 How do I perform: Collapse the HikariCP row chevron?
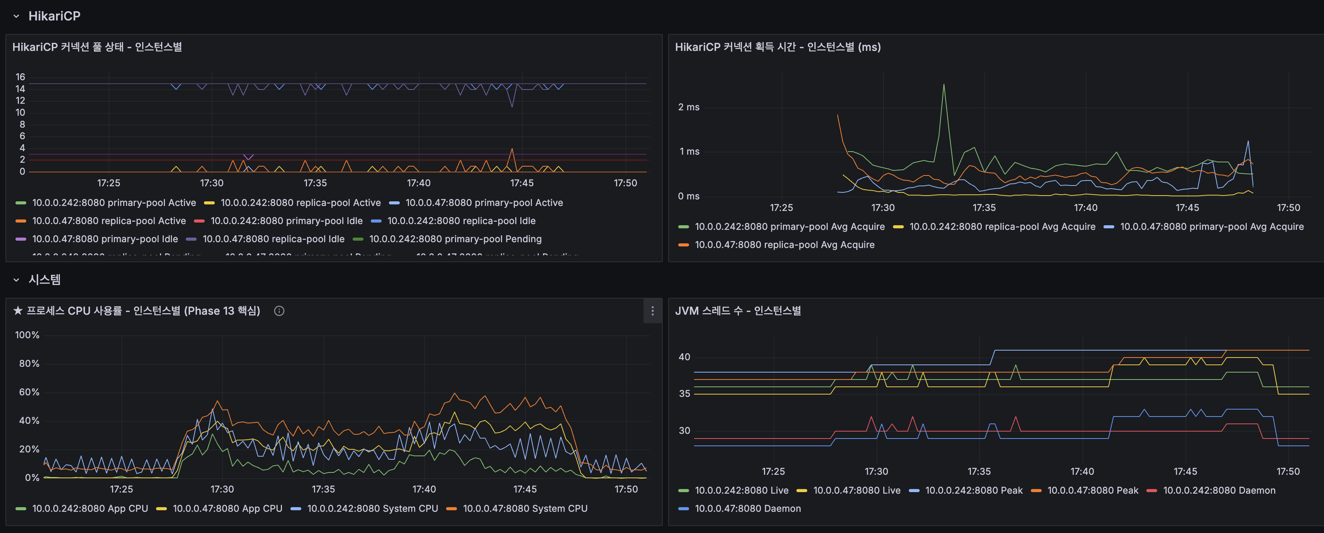click(16, 17)
